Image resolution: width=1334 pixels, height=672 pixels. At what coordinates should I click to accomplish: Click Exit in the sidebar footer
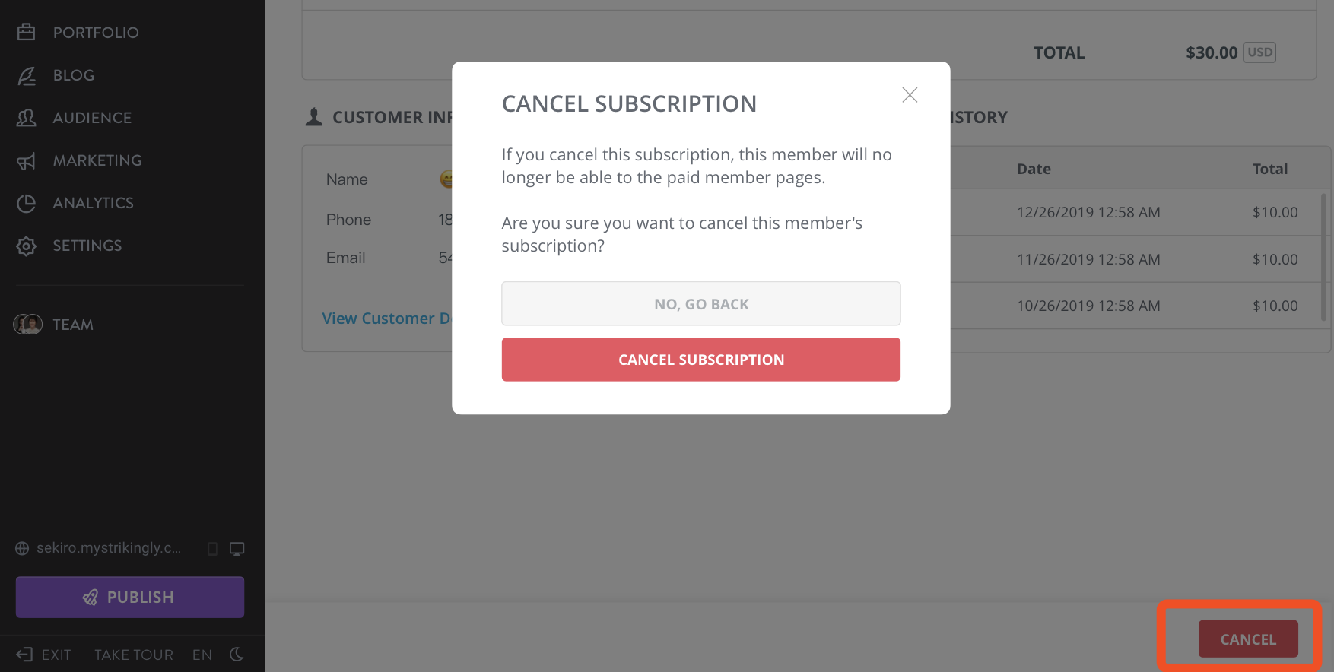44,655
